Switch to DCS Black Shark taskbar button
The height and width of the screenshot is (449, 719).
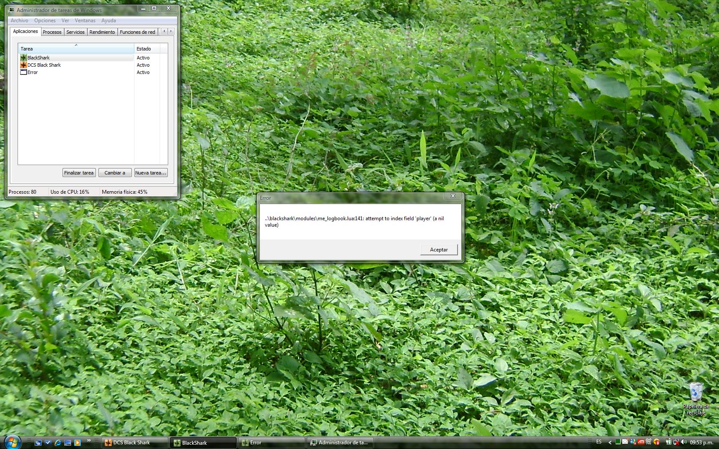click(x=135, y=443)
